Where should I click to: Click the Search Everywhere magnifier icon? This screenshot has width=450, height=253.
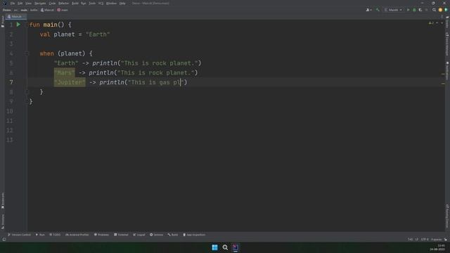[434, 10]
